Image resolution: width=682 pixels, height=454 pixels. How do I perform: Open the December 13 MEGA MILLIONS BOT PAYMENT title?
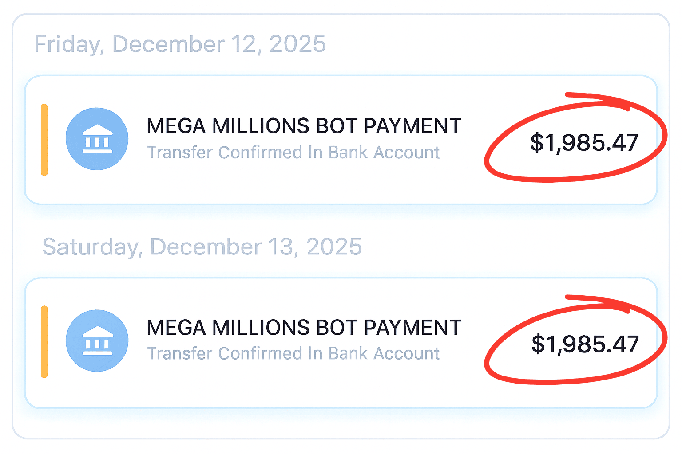pos(304,328)
